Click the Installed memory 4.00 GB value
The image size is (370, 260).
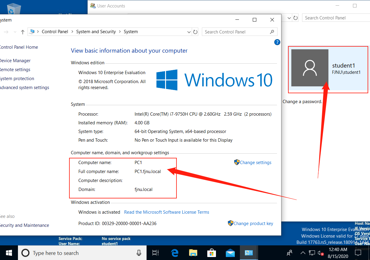point(142,123)
